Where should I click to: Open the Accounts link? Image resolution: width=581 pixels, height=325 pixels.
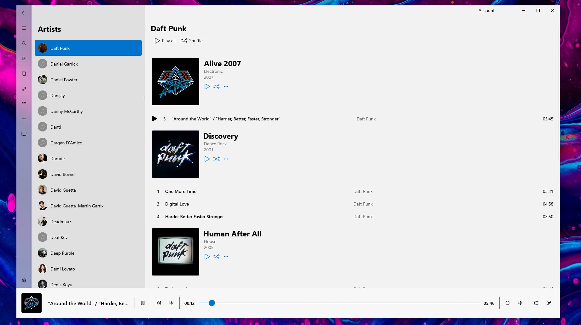[487, 10]
